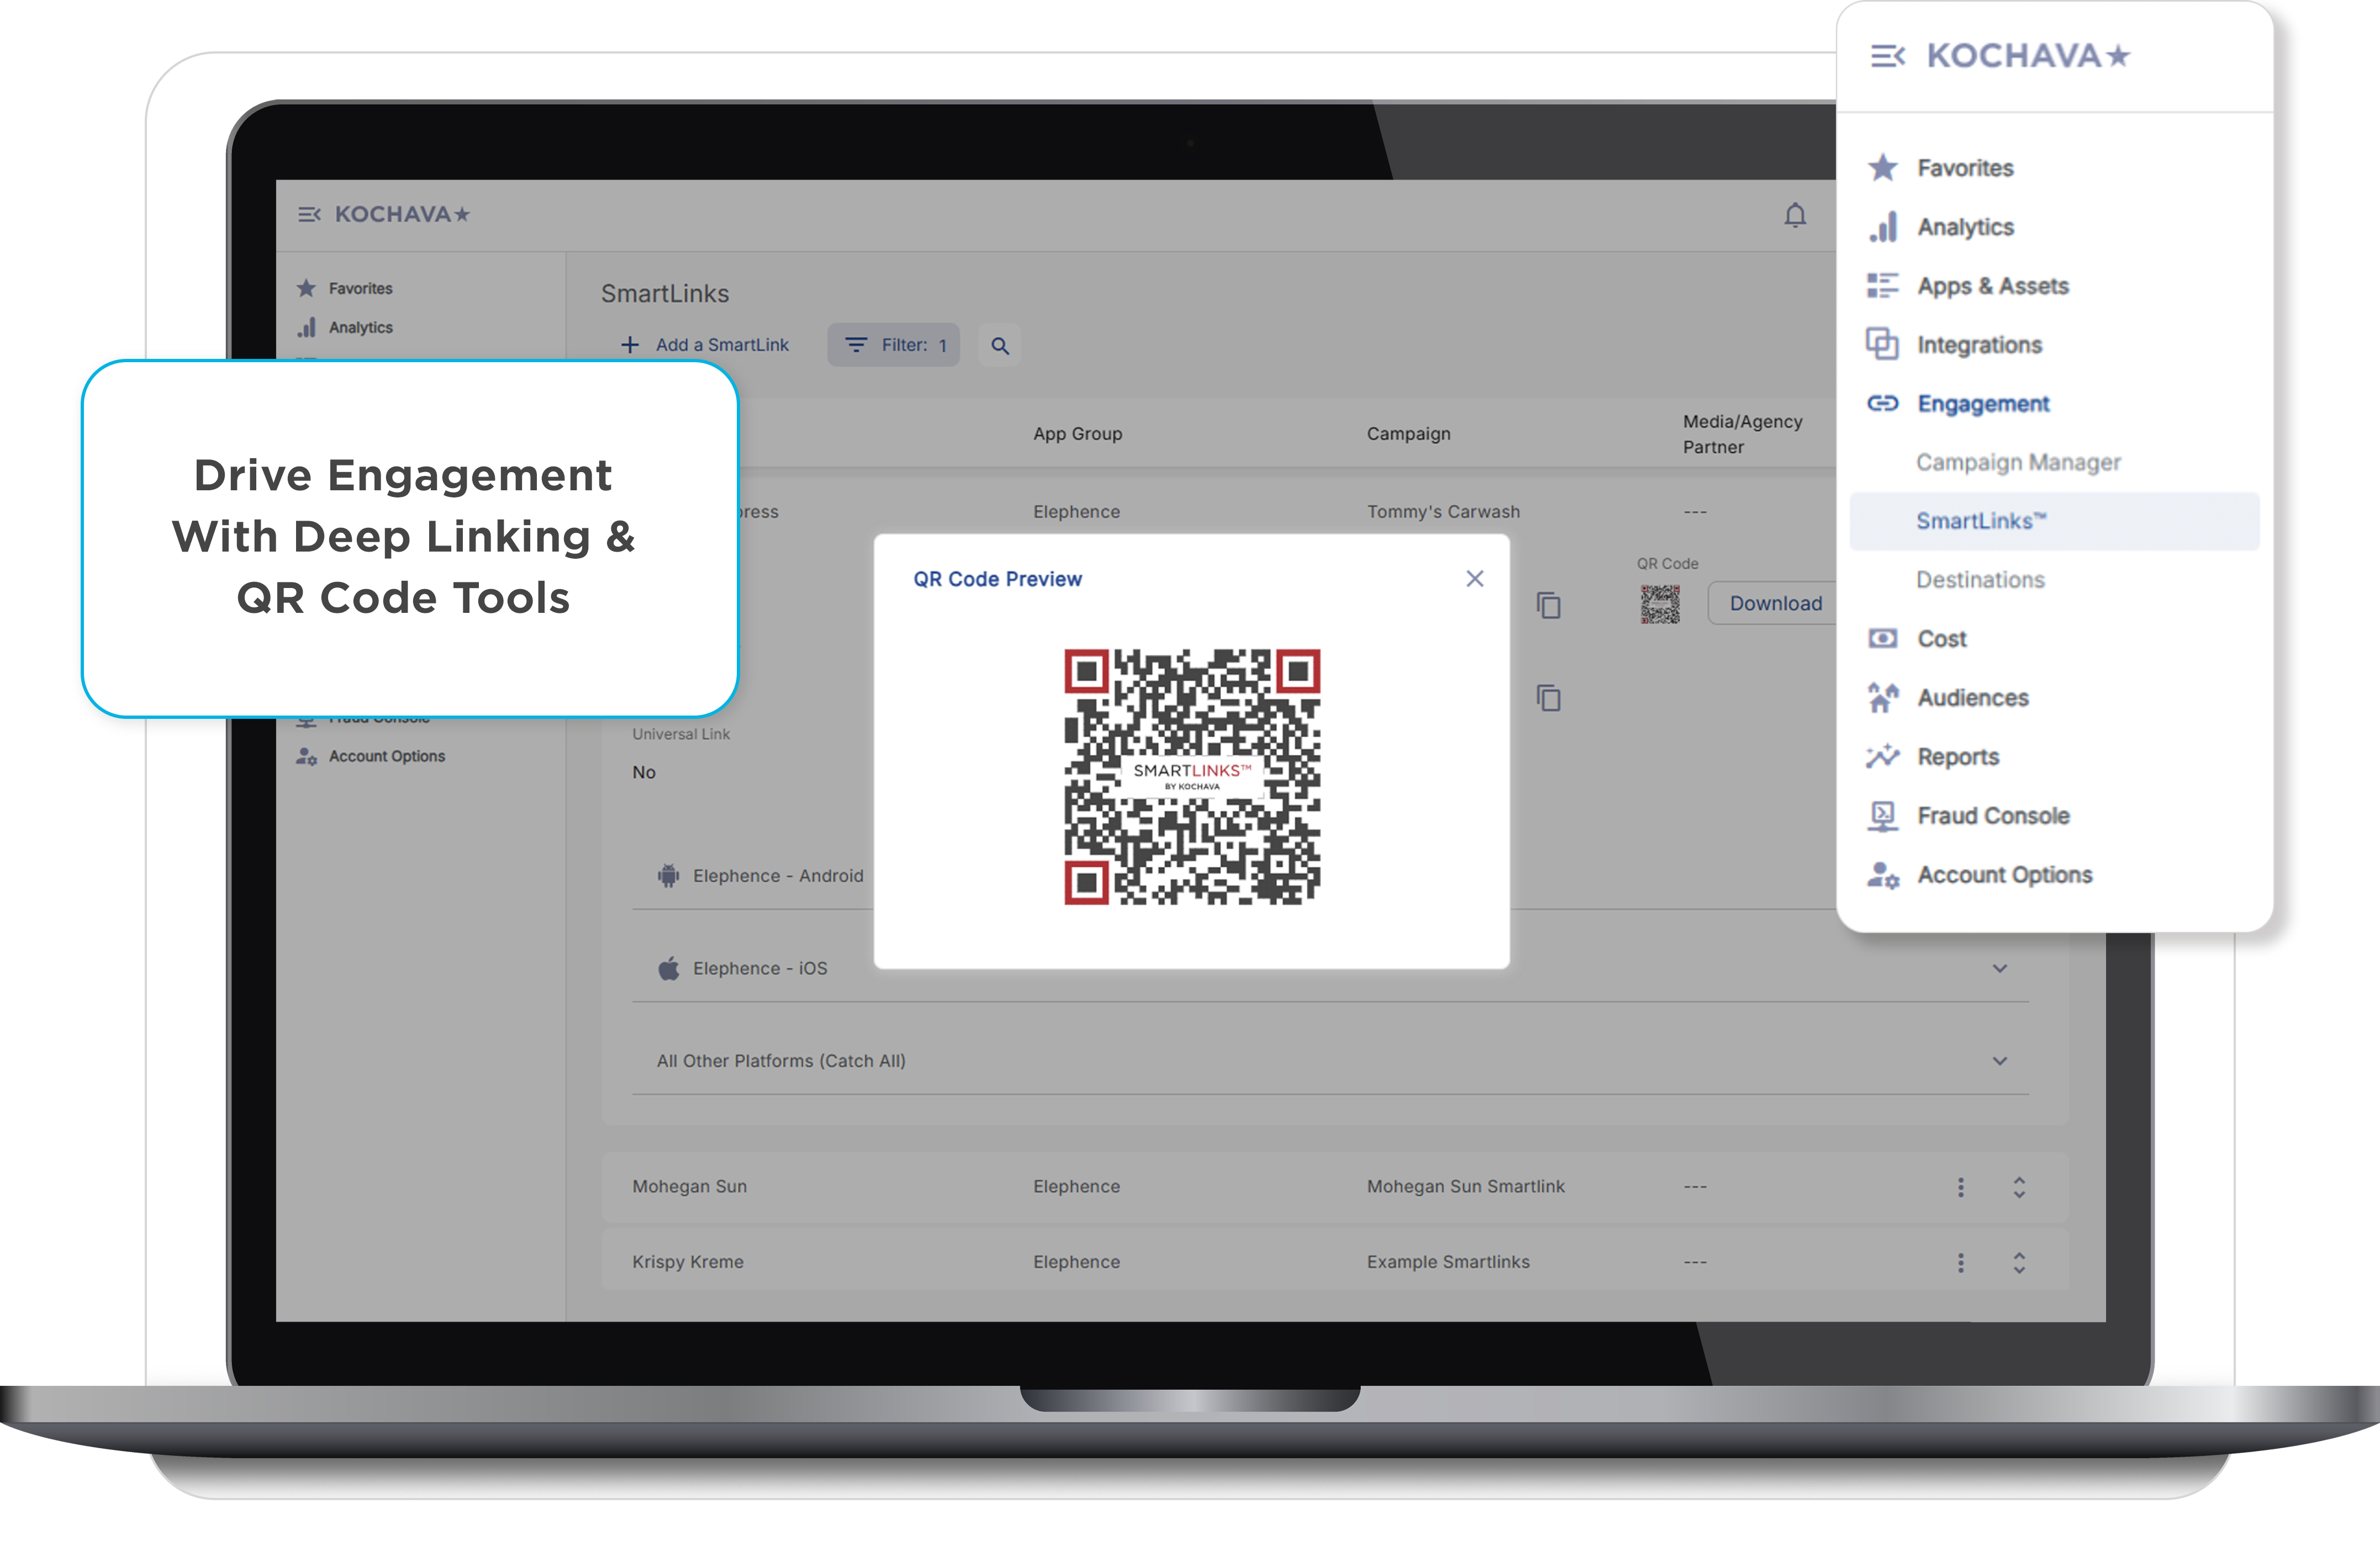Click copy icon next to QR Code
The image size is (2380, 1557).
coord(1548,605)
